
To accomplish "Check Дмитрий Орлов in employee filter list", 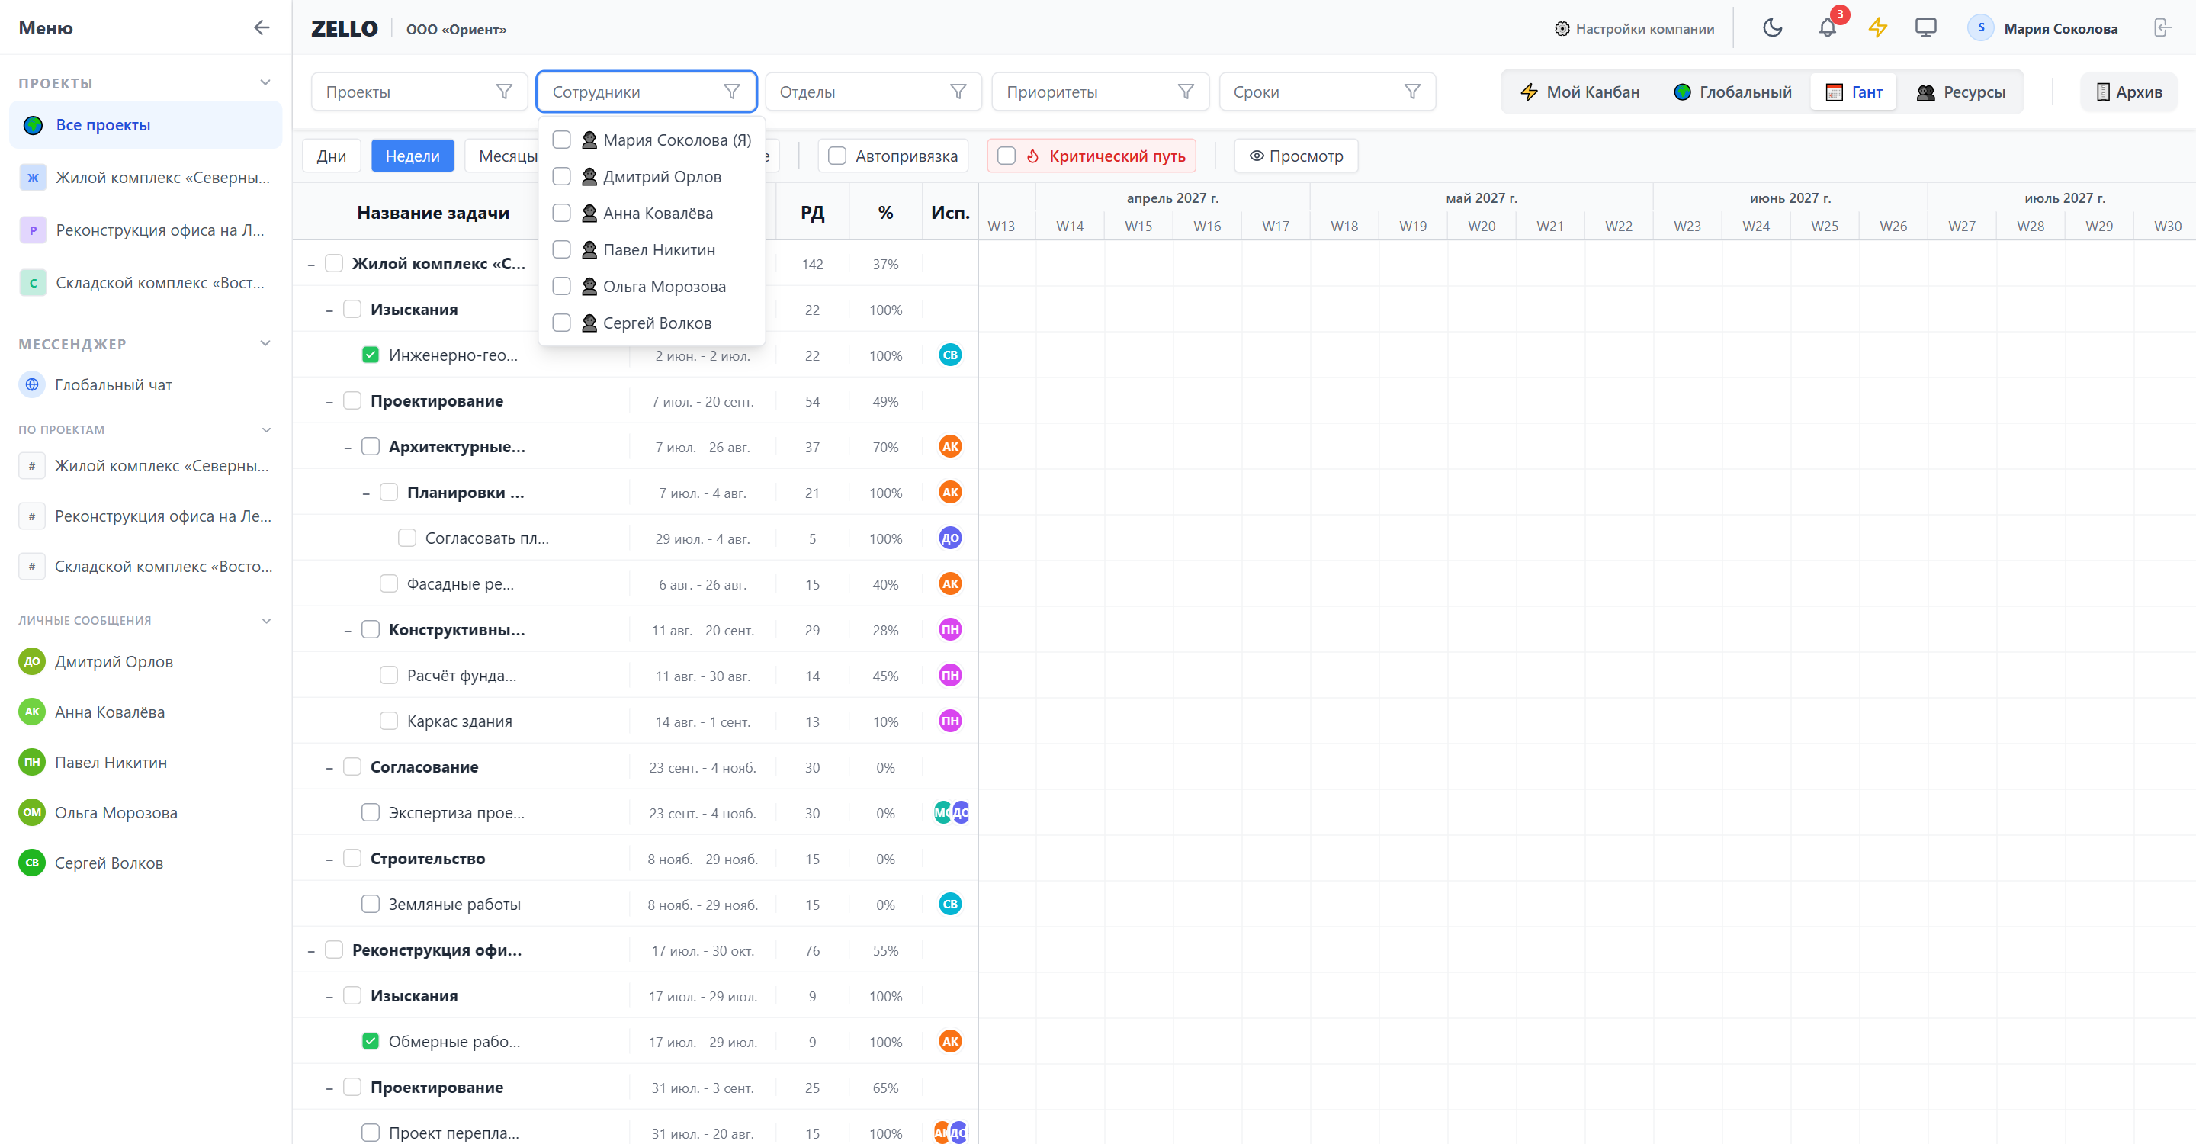I will (x=561, y=176).
